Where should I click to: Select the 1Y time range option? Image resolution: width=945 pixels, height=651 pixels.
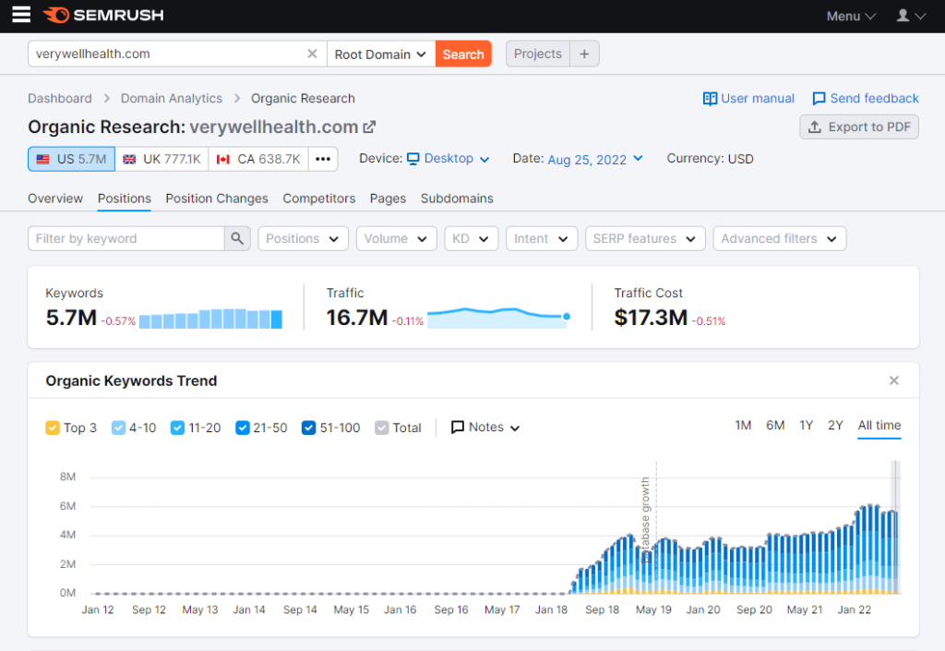click(806, 425)
